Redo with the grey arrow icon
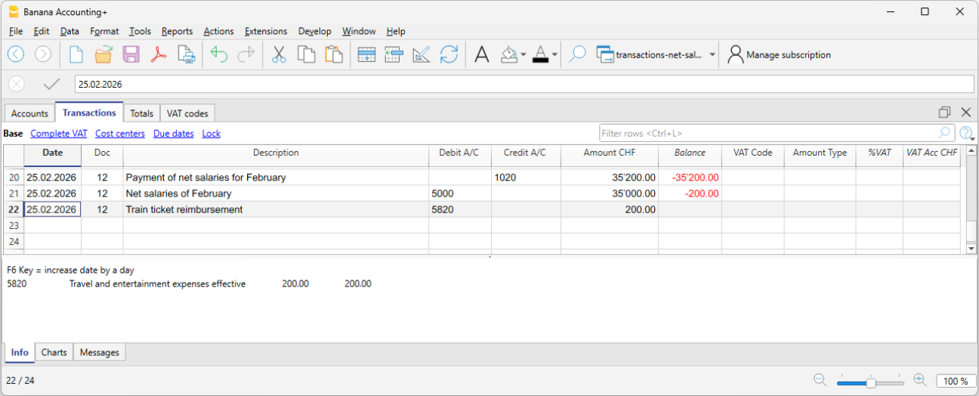 [x=246, y=54]
